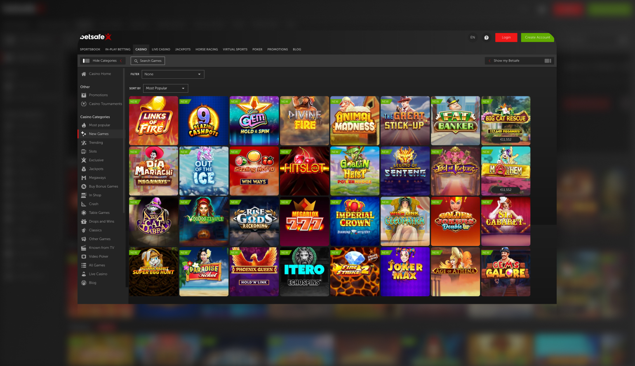Click the Blog globe icon in sidebar
The image size is (635, 366).
84,283
